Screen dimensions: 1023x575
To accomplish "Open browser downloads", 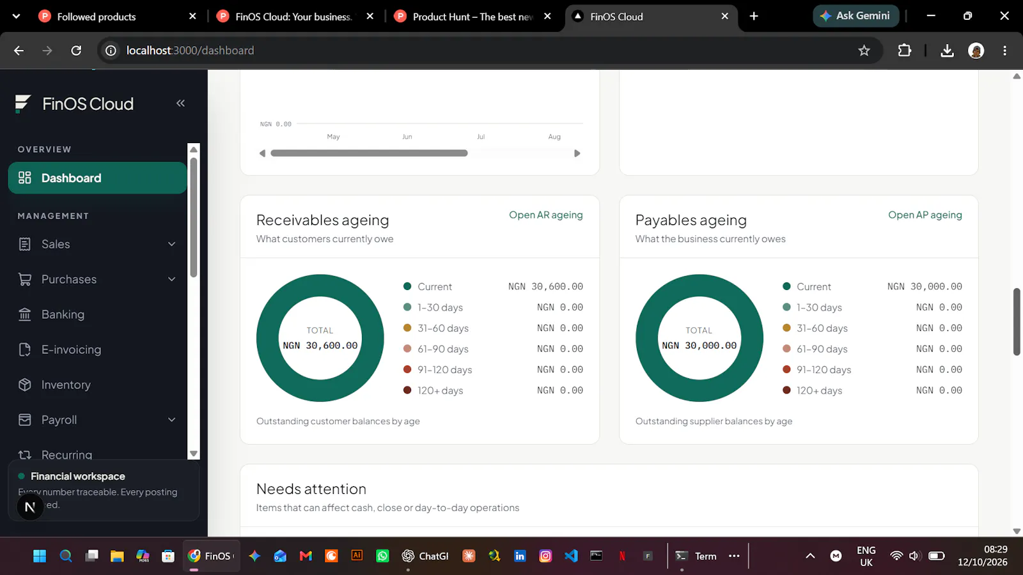I will (x=948, y=50).
